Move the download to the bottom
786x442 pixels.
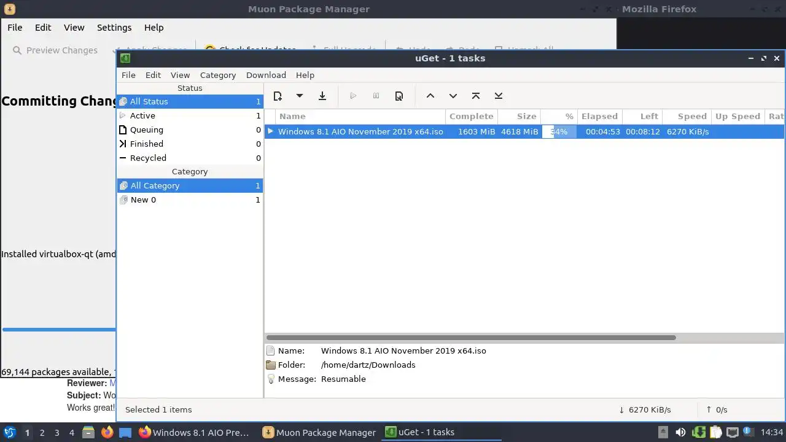499,96
